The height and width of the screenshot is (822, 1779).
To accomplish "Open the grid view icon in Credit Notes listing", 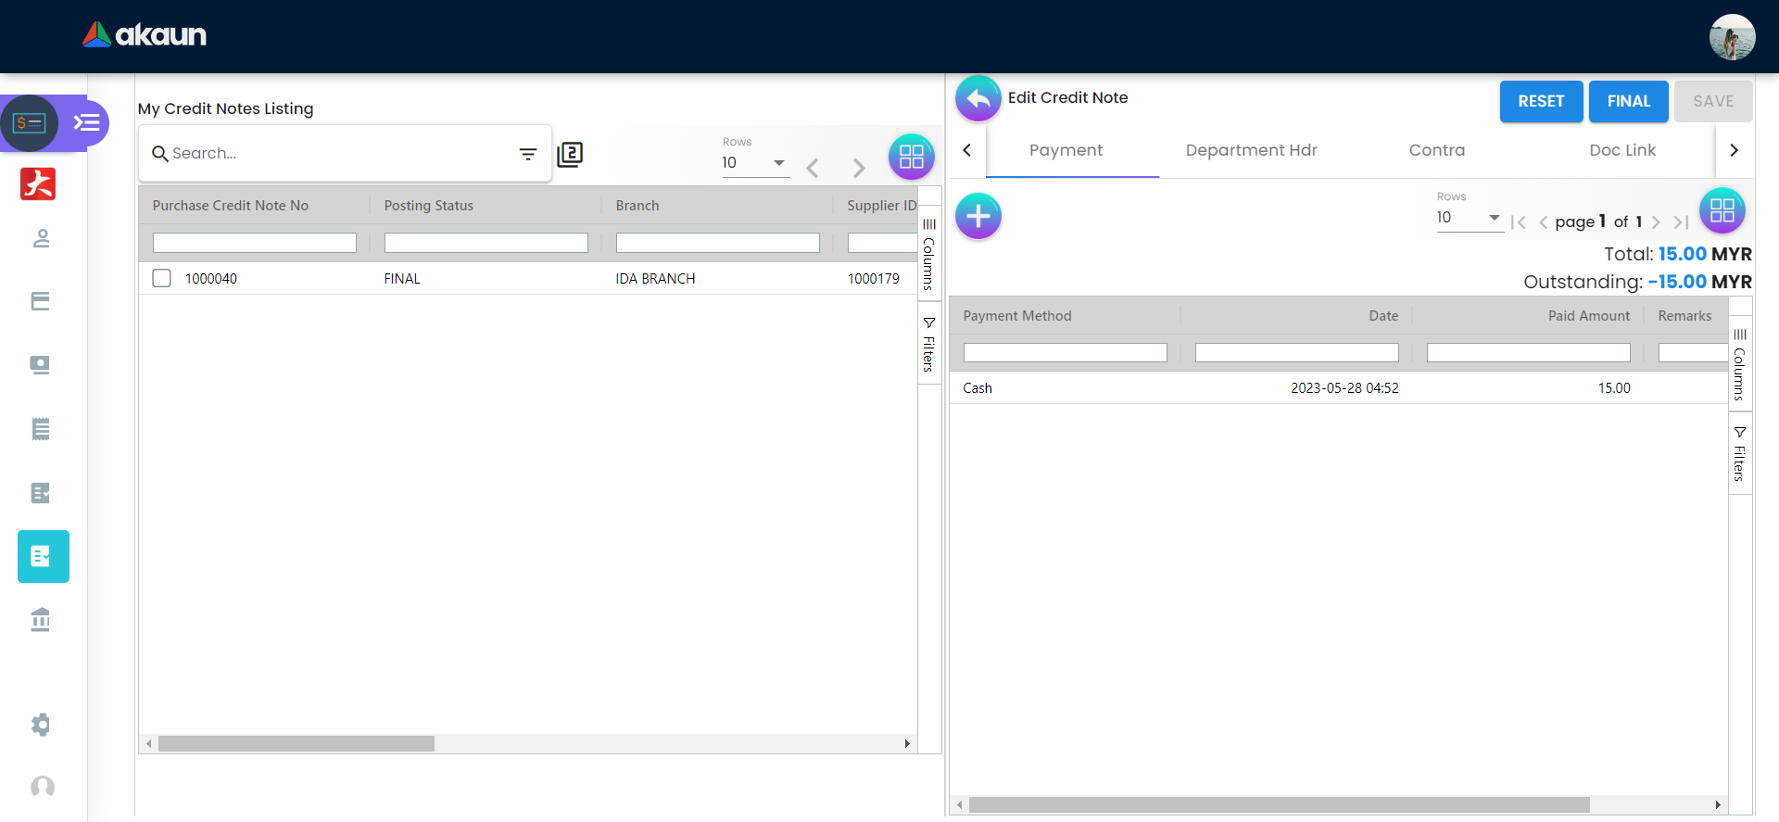I will click(911, 157).
